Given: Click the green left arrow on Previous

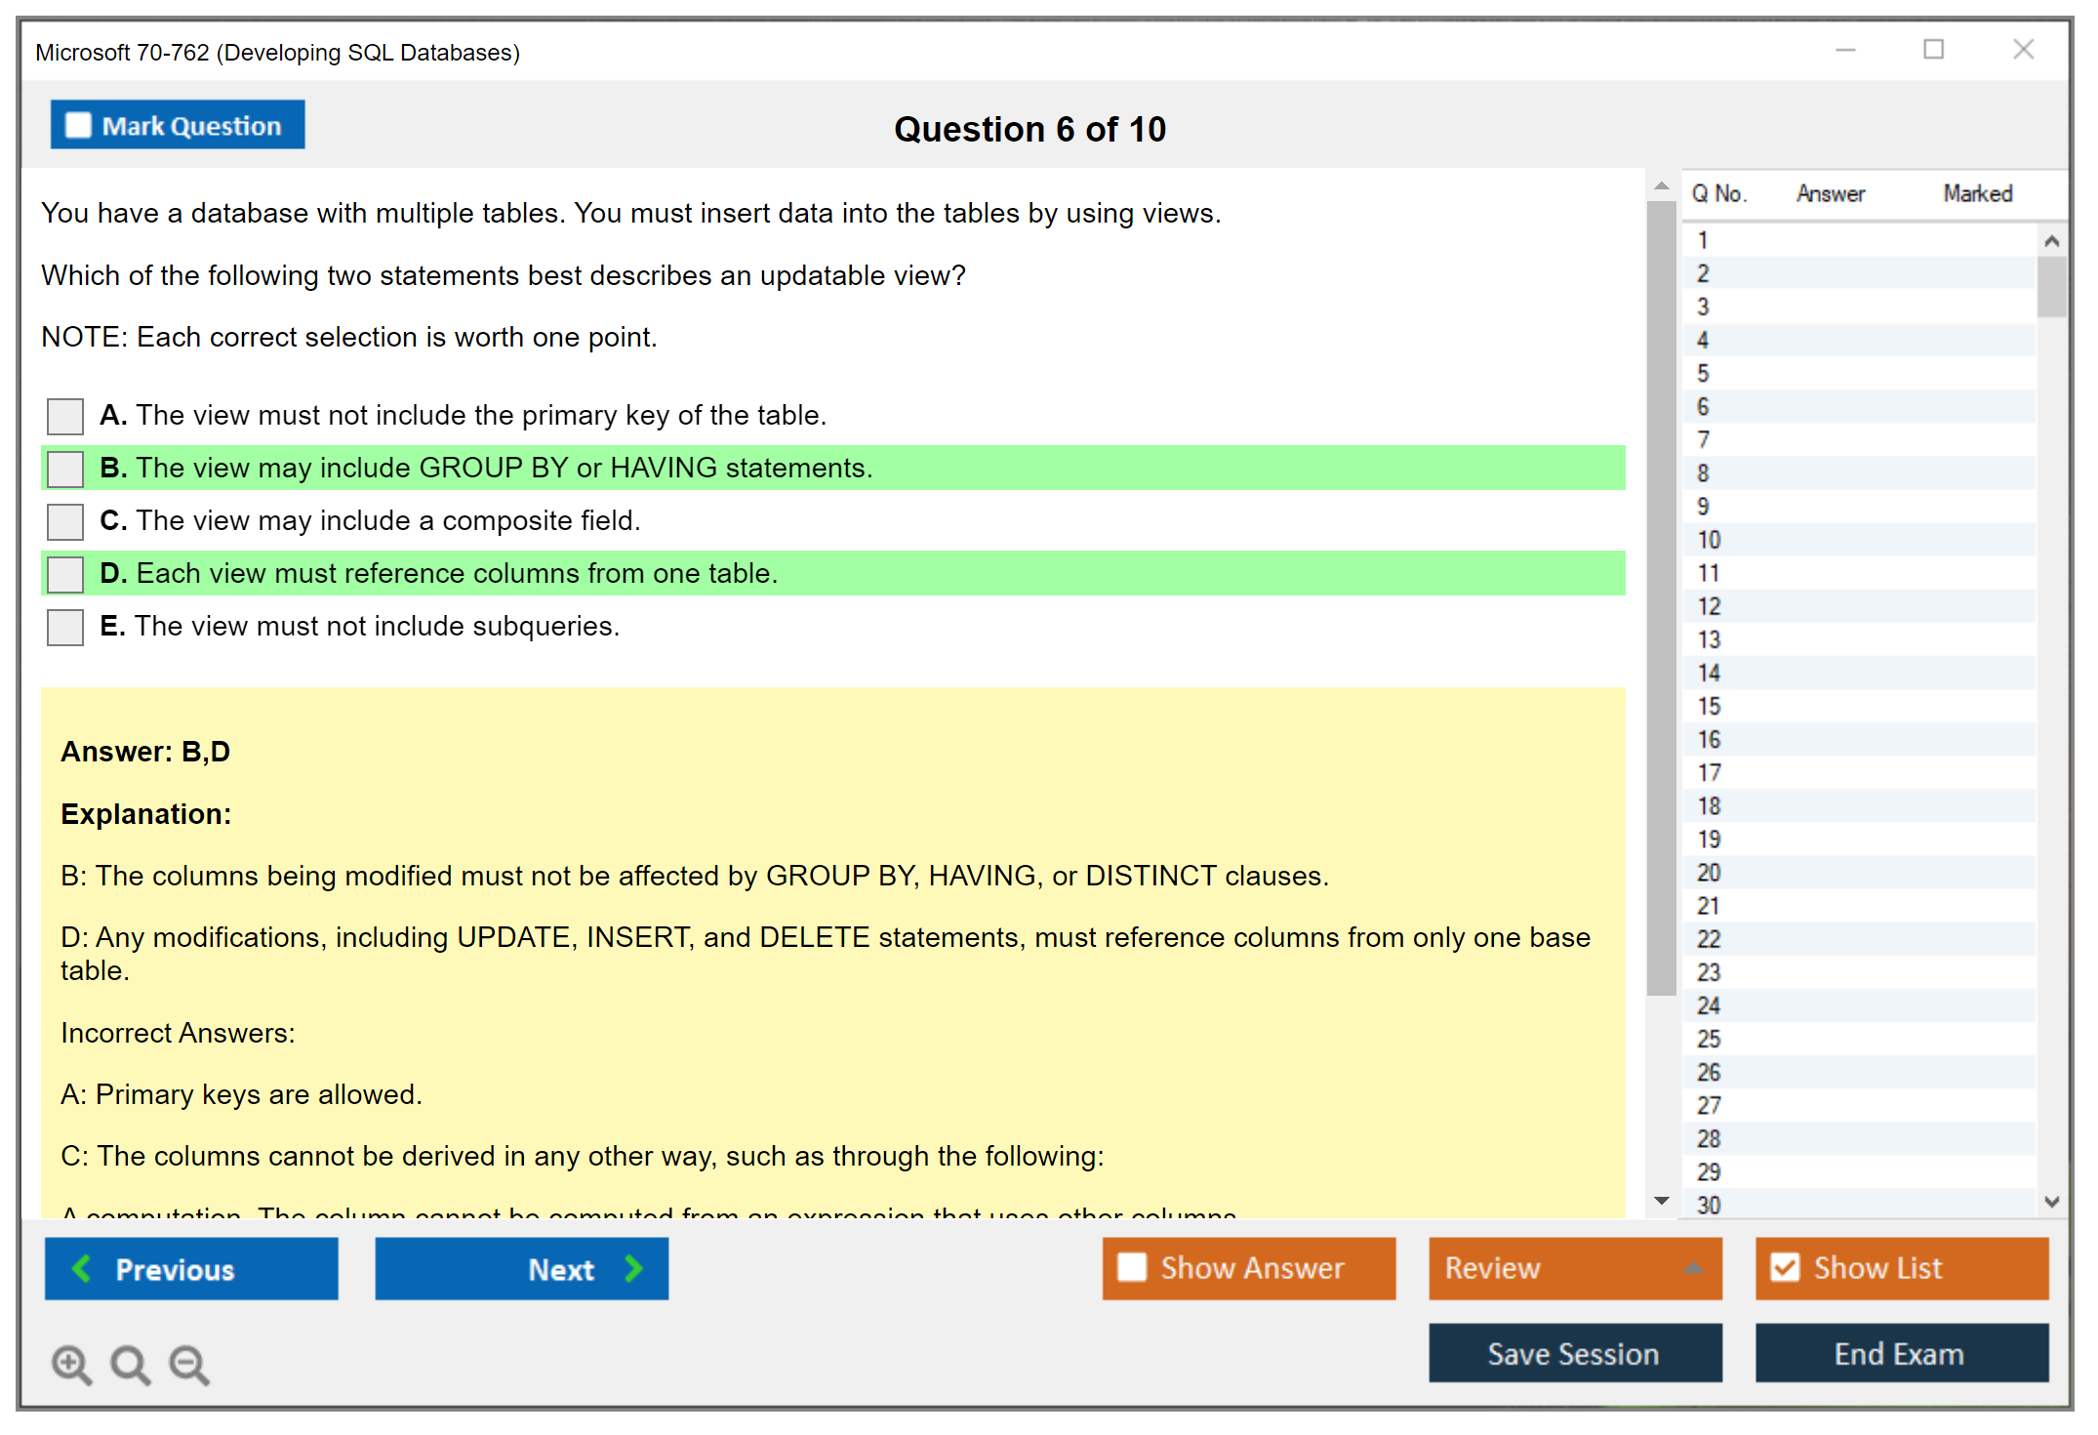Looking at the screenshot, I should [x=83, y=1268].
